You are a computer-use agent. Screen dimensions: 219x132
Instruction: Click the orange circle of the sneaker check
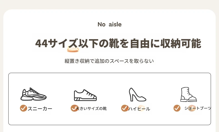[23, 108]
